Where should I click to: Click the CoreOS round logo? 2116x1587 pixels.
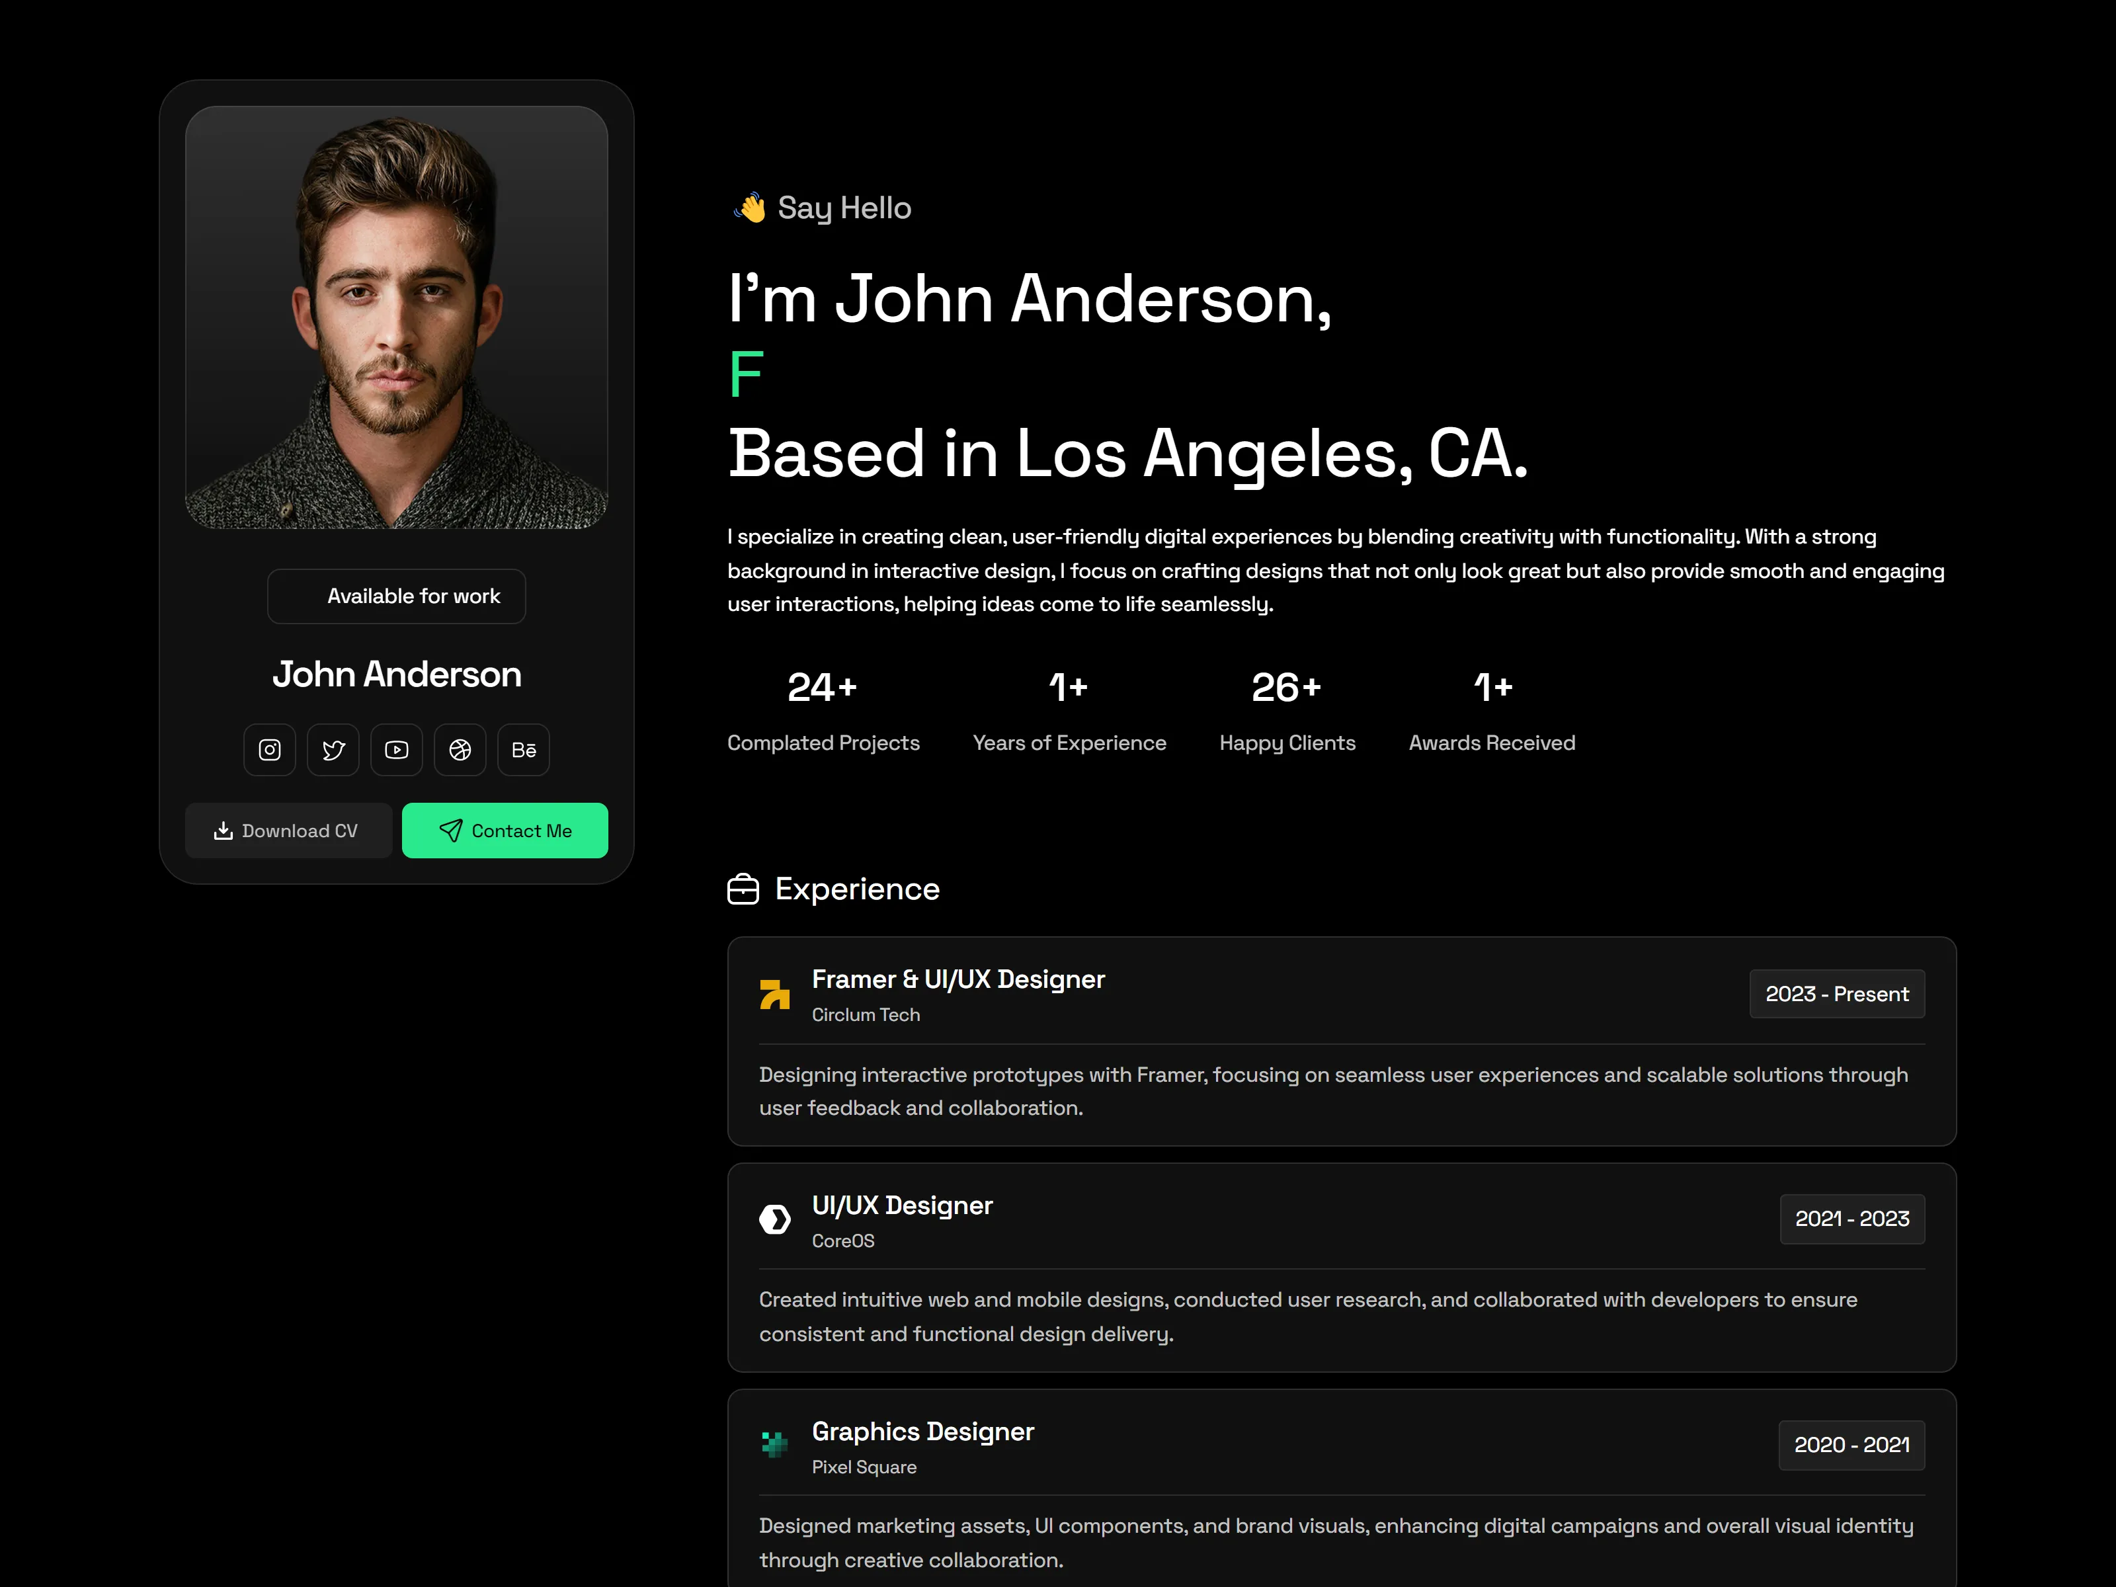(775, 1219)
